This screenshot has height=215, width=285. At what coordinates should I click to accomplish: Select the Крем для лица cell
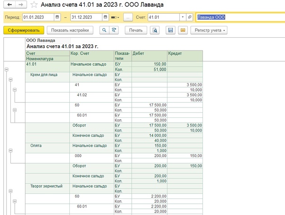[x=48, y=77]
